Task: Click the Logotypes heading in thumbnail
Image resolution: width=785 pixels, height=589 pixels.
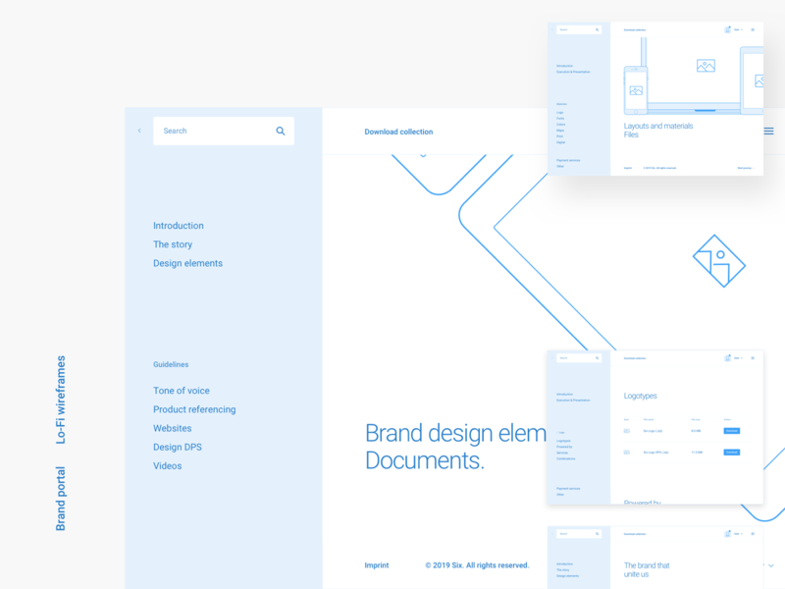Action: point(641,396)
